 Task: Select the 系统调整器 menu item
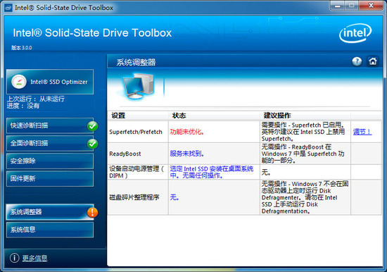(x=50, y=212)
